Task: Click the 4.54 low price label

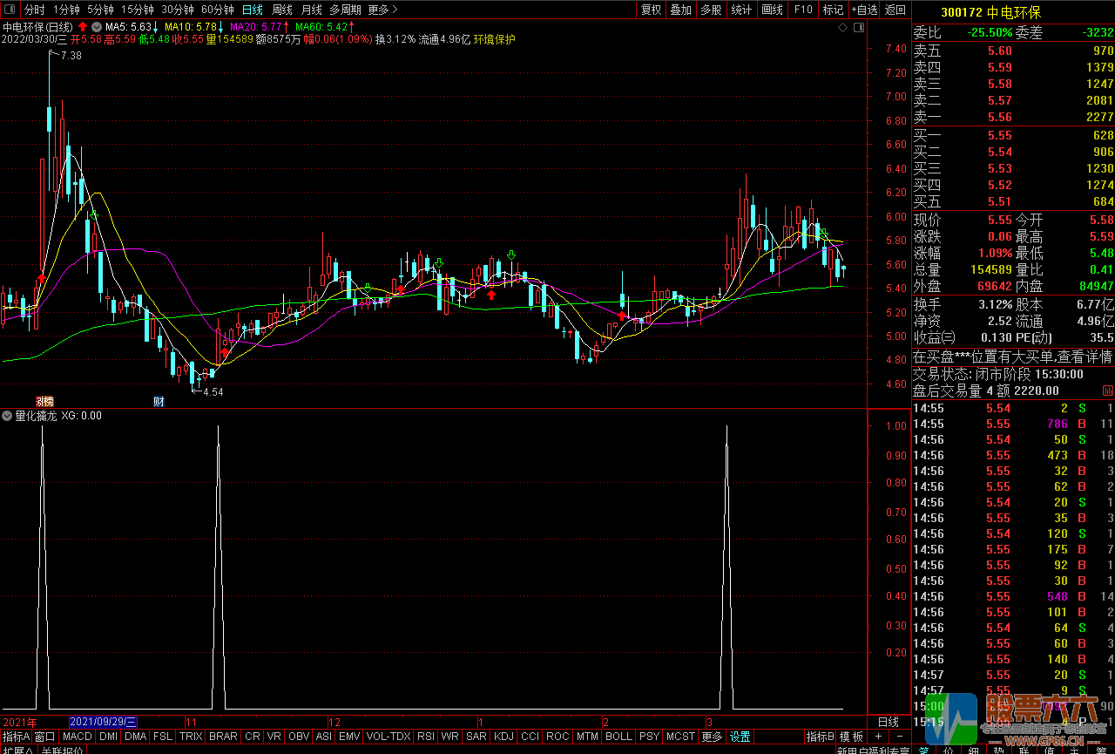Action: tap(213, 392)
